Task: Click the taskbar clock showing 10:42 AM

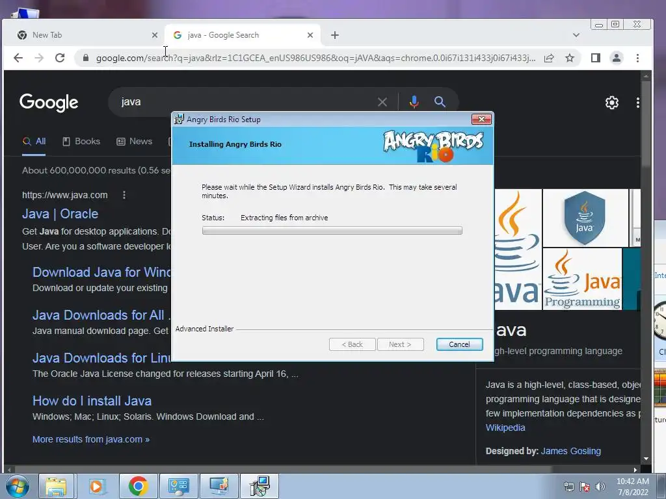Action: 632,487
